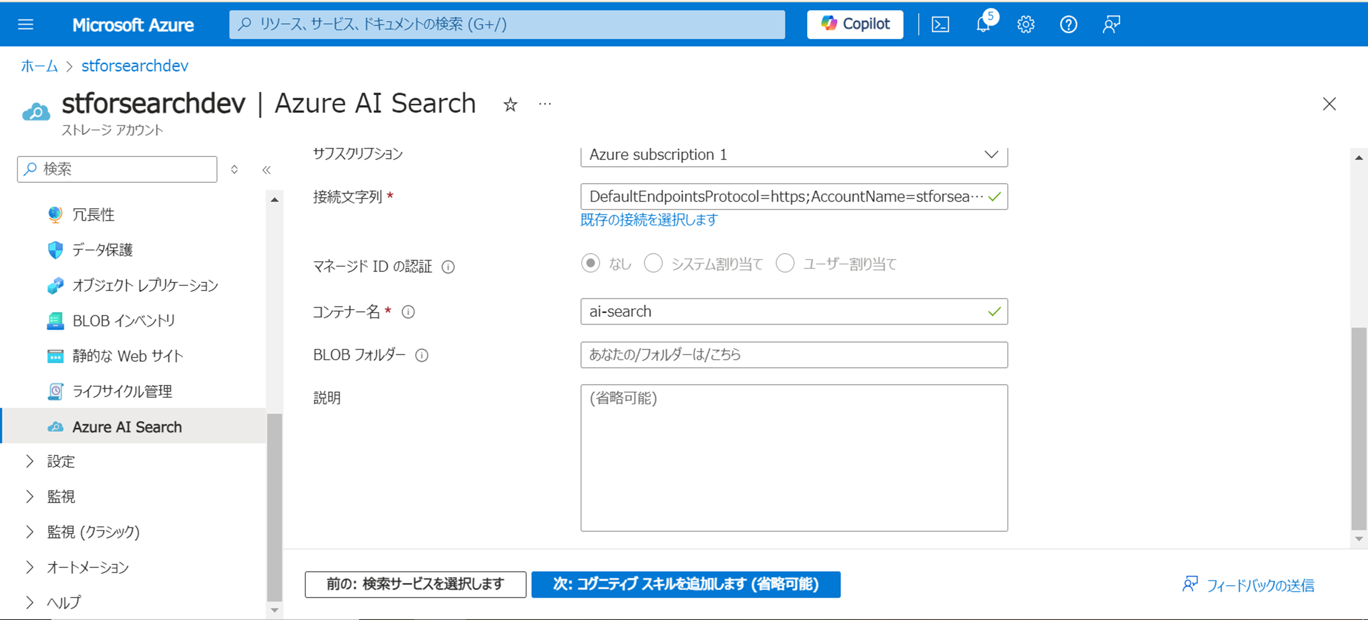1368x620 pixels.
Task: Click the データ保護 shield icon
Action: tap(55, 250)
